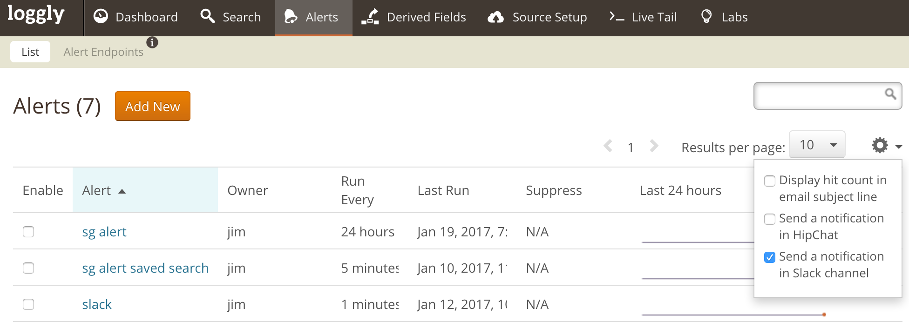Screen dimensions: 909x322
Task: Go to the next results page arrow
Action: coord(654,146)
